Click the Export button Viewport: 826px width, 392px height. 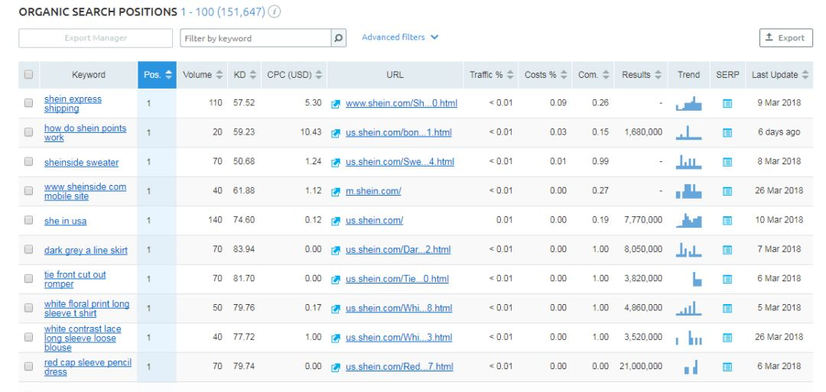tap(786, 38)
